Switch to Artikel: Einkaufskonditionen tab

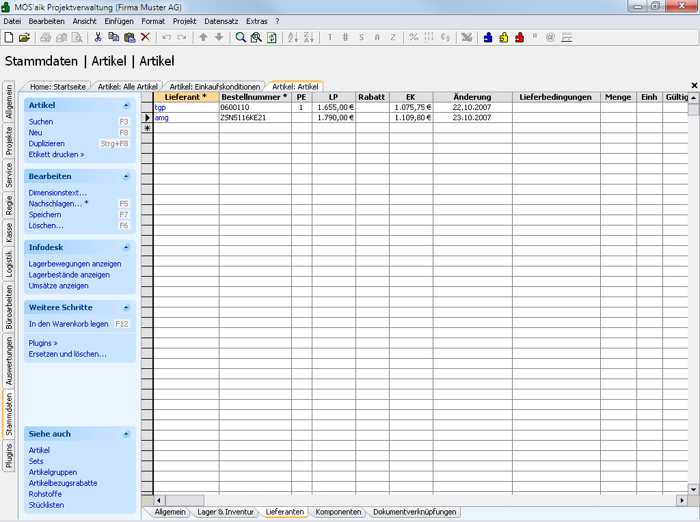215,87
